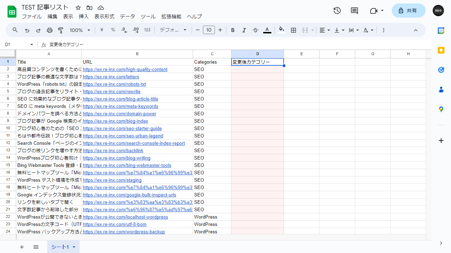Toggle strikethrough formatting
The image size is (451, 253).
[x=255, y=30]
